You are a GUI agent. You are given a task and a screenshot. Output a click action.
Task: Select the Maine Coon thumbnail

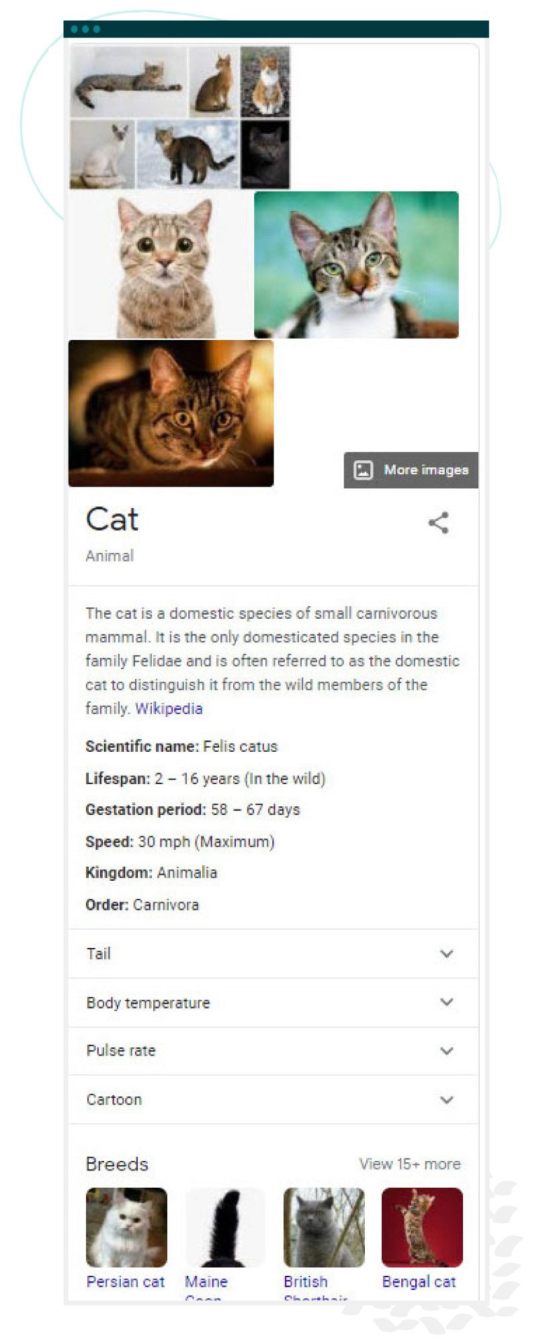pyautogui.click(x=225, y=1227)
